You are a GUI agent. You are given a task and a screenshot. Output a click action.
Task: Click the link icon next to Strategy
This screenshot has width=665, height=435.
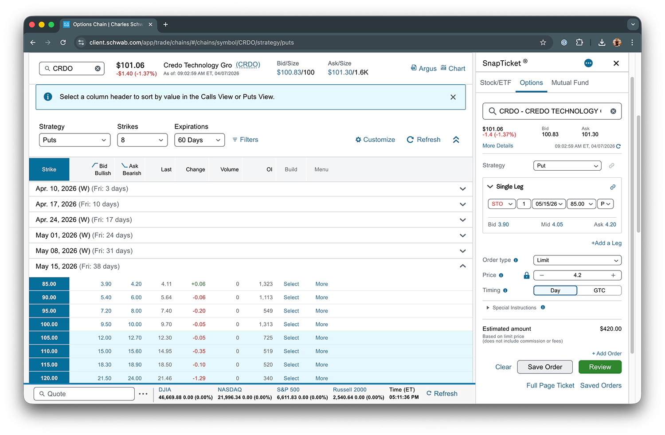click(x=611, y=165)
